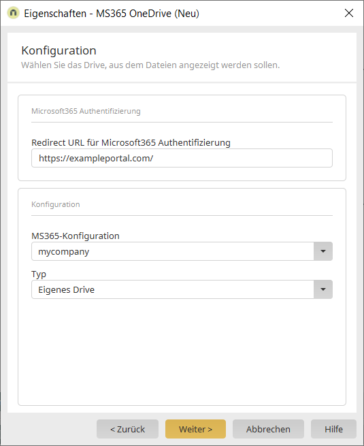Click the Redirect URL für Microsoft365 label
This screenshot has width=364, height=446.
click(x=131, y=142)
